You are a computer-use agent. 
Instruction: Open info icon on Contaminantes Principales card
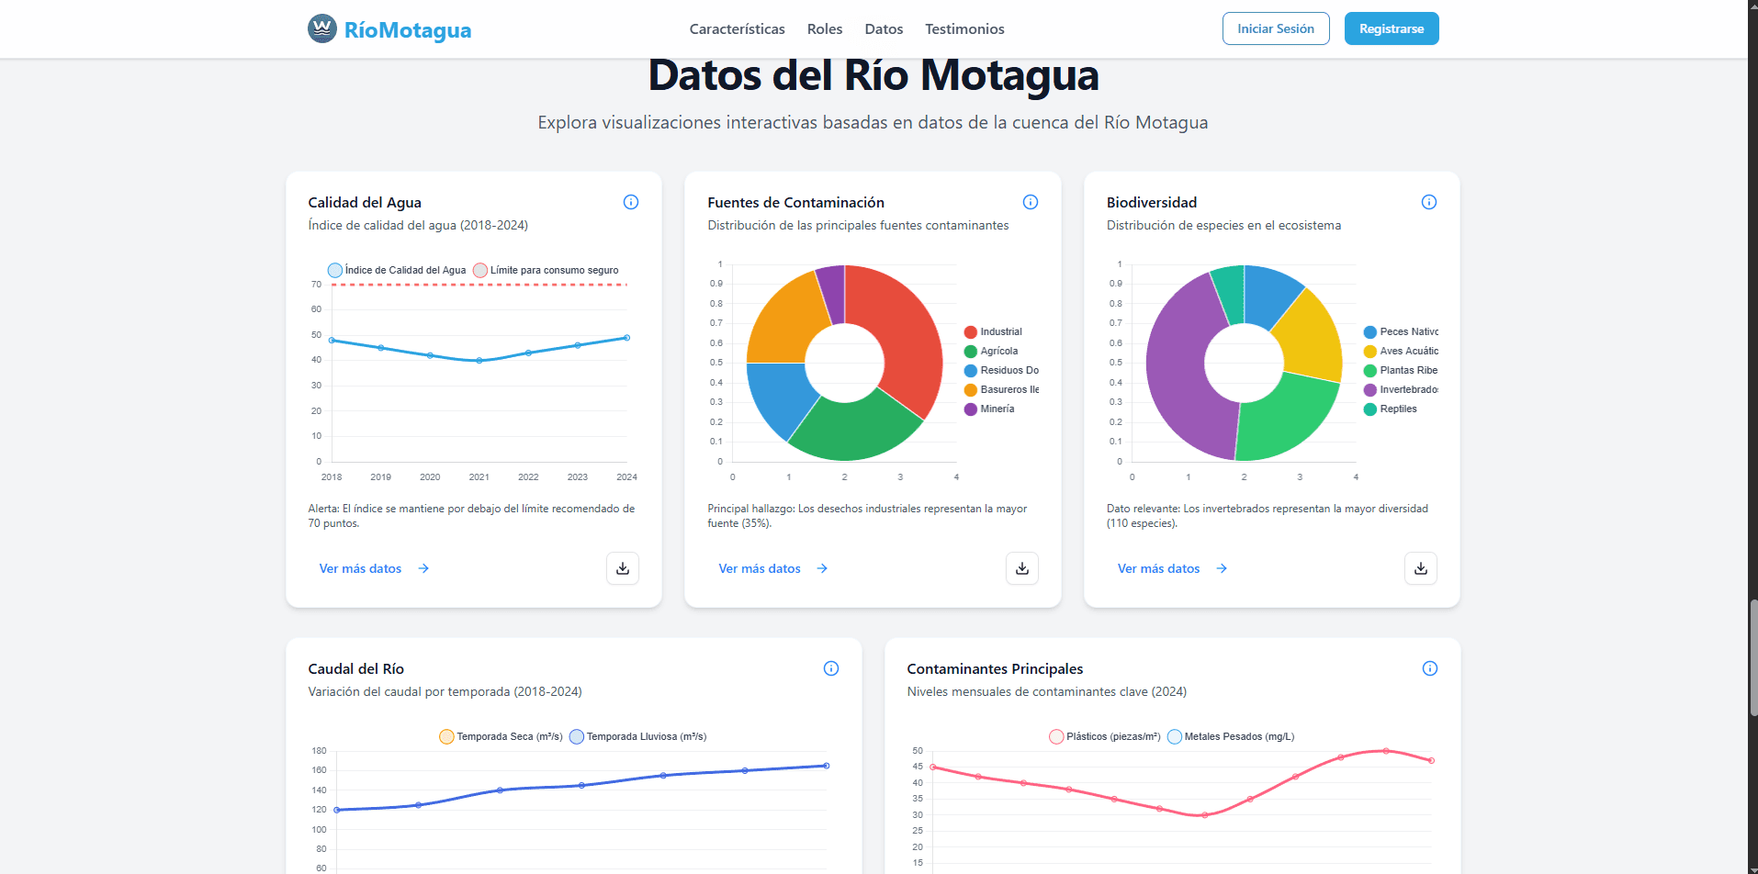(x=1430, y=668)
